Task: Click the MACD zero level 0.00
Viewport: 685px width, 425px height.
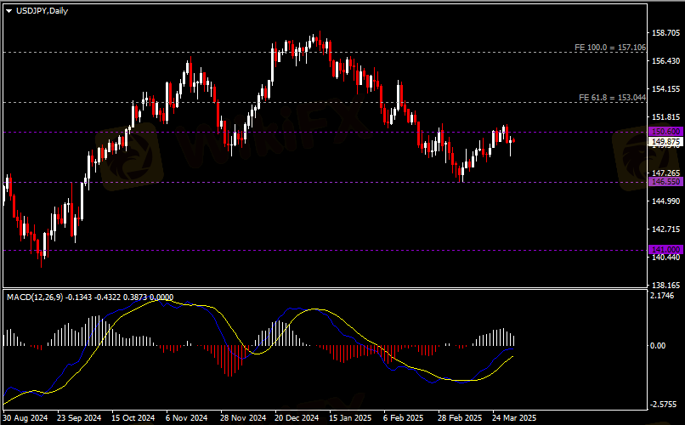Action: [x=658, y=345]
